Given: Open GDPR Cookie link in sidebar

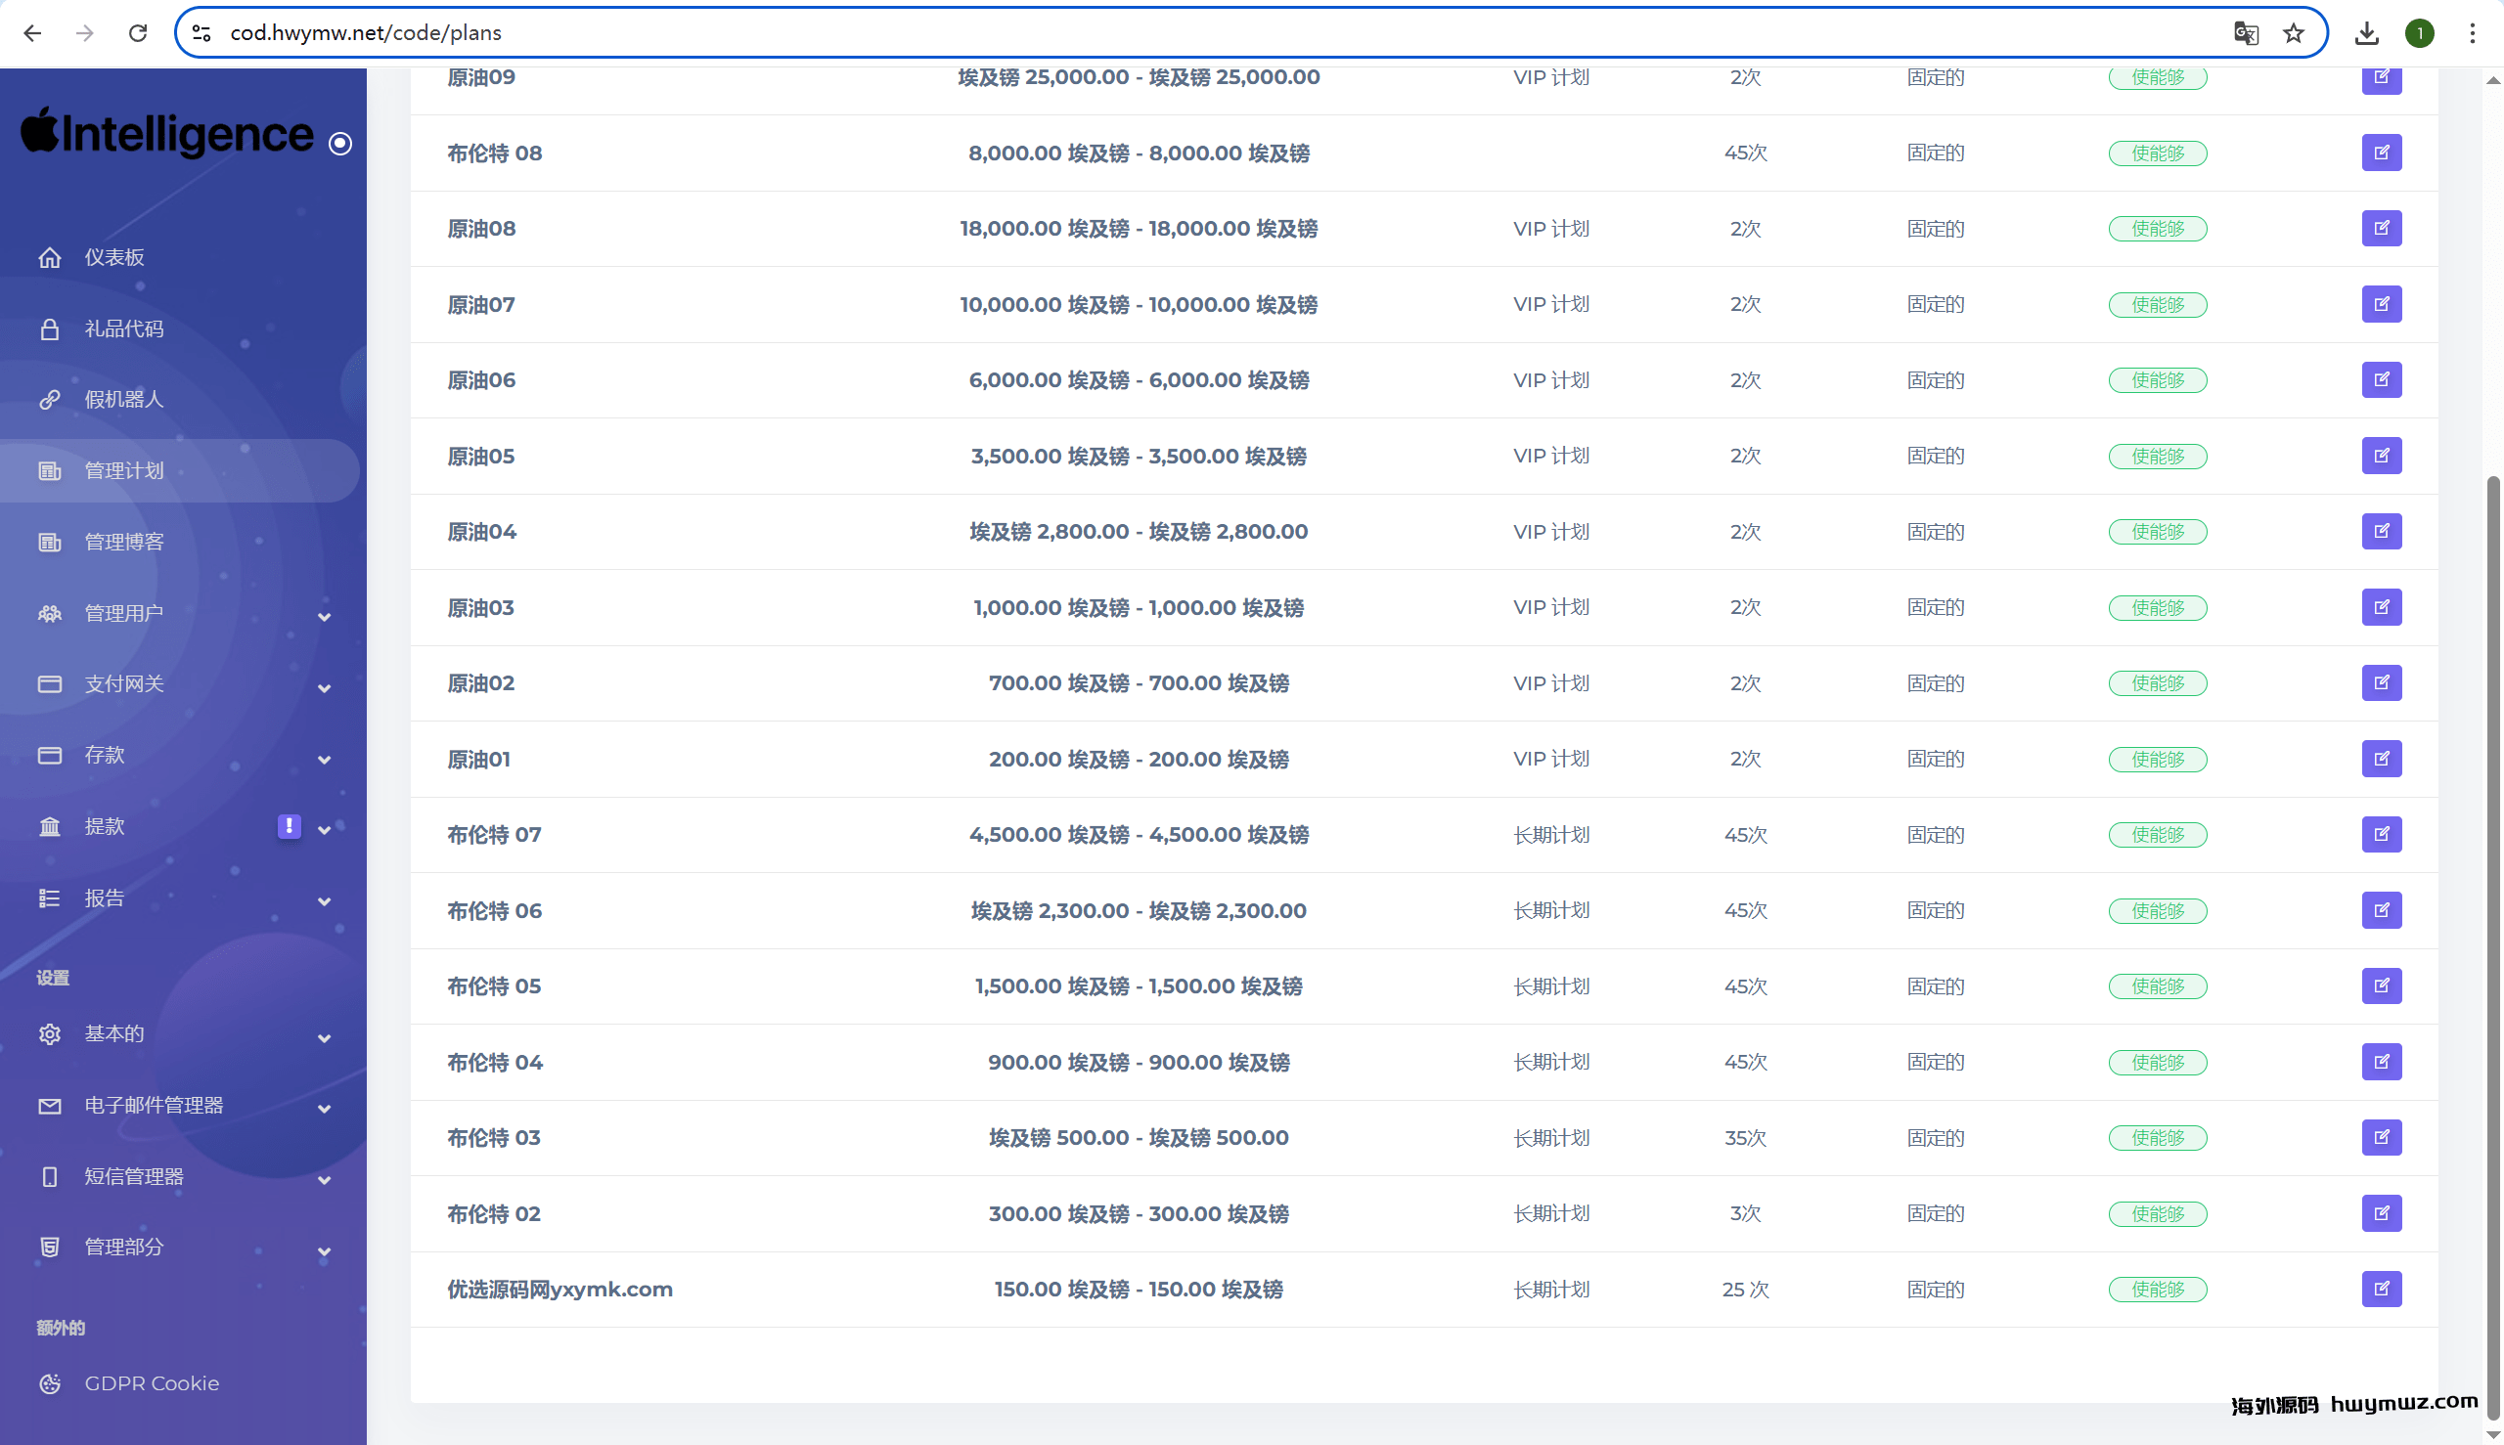Looking at the screenshot, I should pos(151,1382).
